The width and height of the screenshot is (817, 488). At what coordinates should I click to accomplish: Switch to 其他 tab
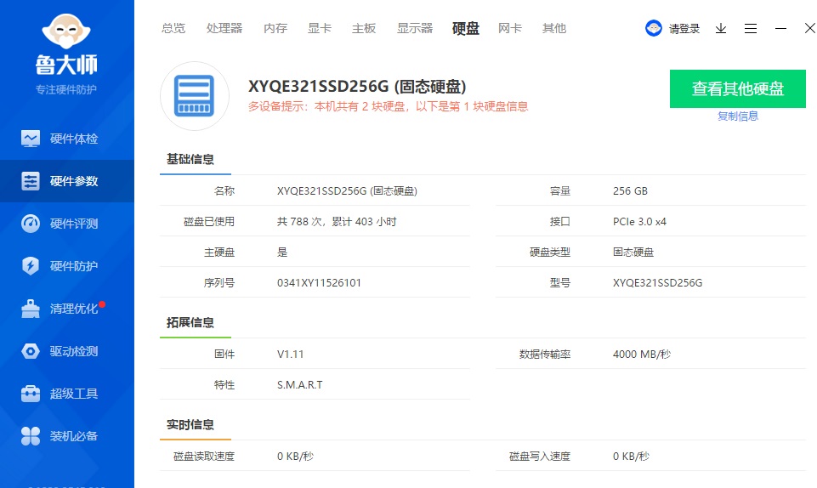point(554,28)
